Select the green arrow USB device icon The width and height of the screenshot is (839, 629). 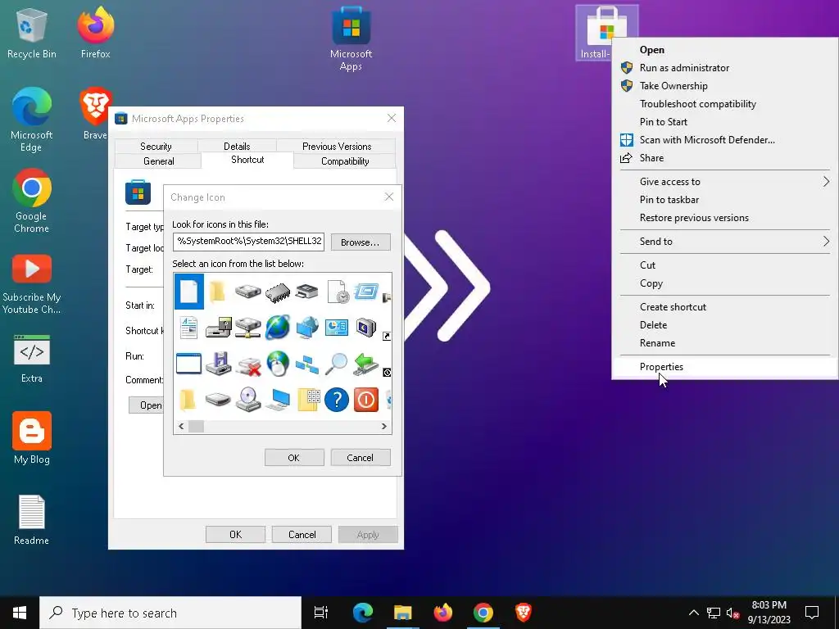(x=366, y=364)
